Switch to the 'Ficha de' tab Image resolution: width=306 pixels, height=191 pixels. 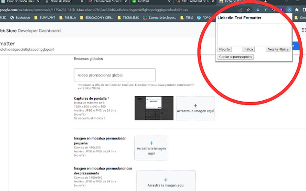(232, 1)
